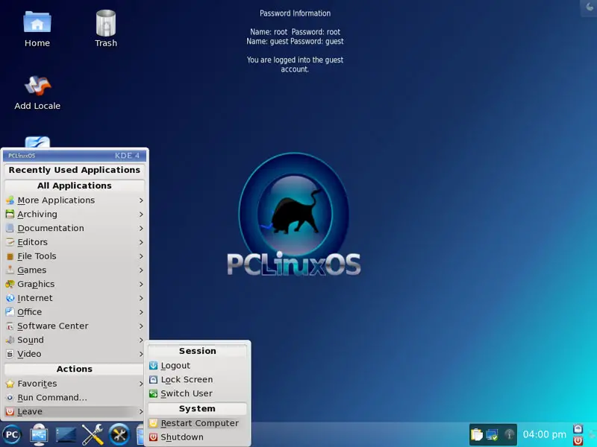
Task: Open the screwdriver and wrench configuration icon
Action: click(x=93, y=434)
